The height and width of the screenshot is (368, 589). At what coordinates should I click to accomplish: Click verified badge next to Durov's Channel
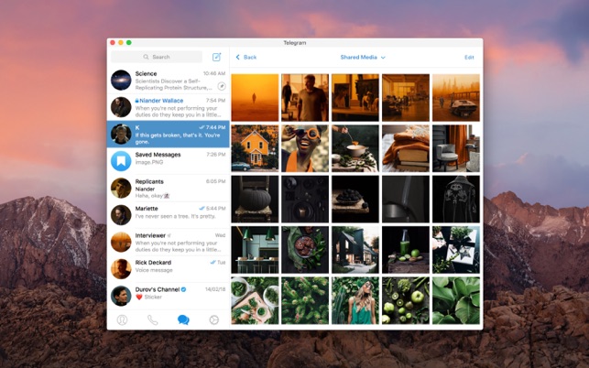pos(184,289)
